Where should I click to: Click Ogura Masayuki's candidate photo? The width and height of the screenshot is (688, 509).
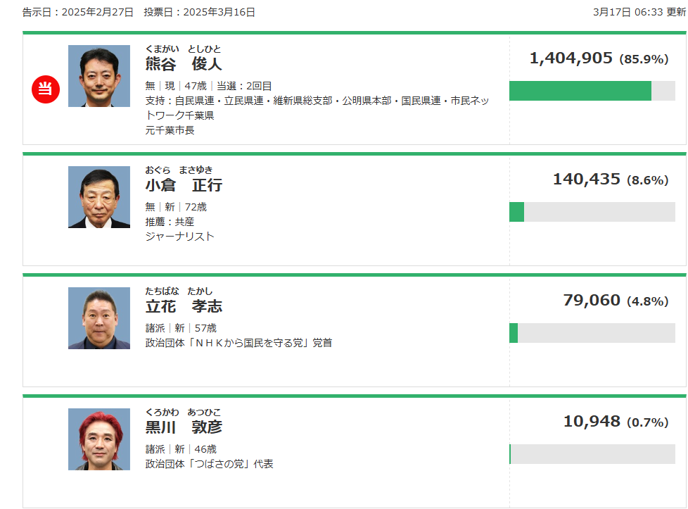pos(99,197)
